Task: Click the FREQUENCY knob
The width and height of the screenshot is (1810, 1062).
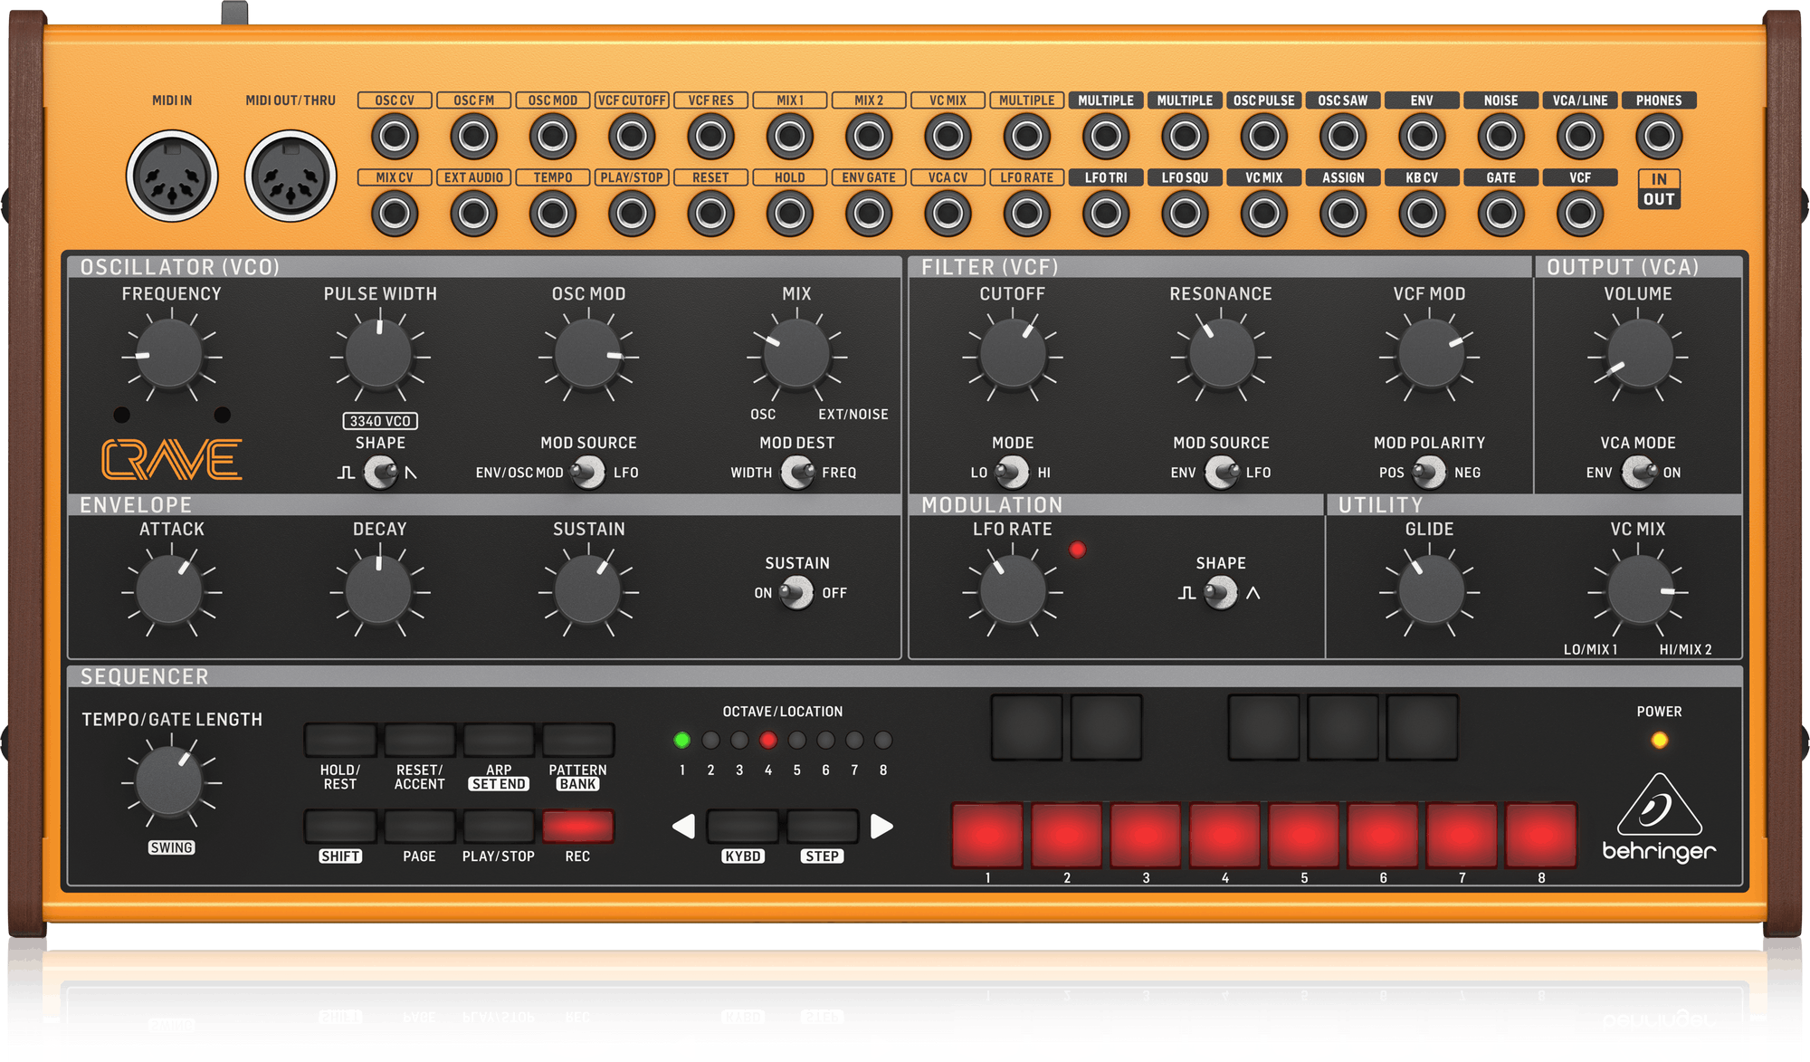Action: pyautogui.click(x=170, y=354)
